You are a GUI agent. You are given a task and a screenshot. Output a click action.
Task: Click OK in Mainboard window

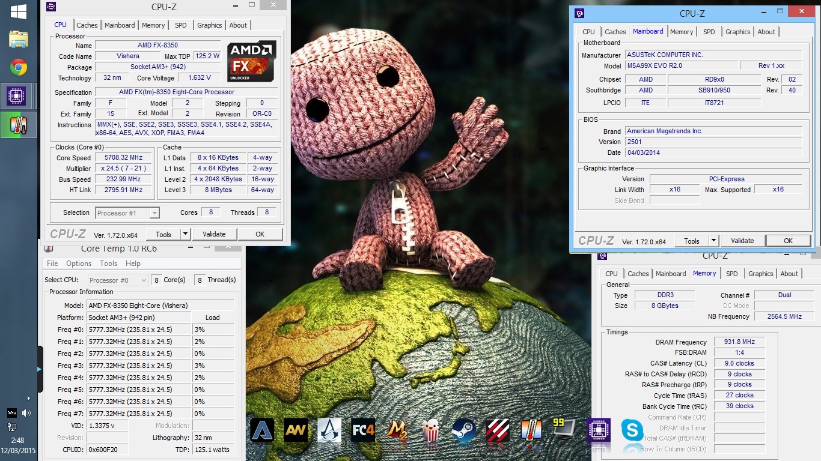pos(788,241)
